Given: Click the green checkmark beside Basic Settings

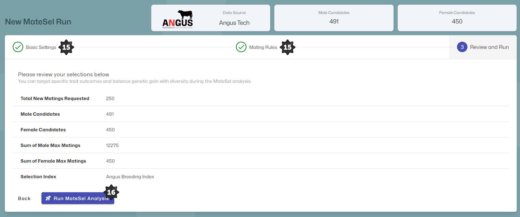Looking at the screenshot, I should [18, 47].
